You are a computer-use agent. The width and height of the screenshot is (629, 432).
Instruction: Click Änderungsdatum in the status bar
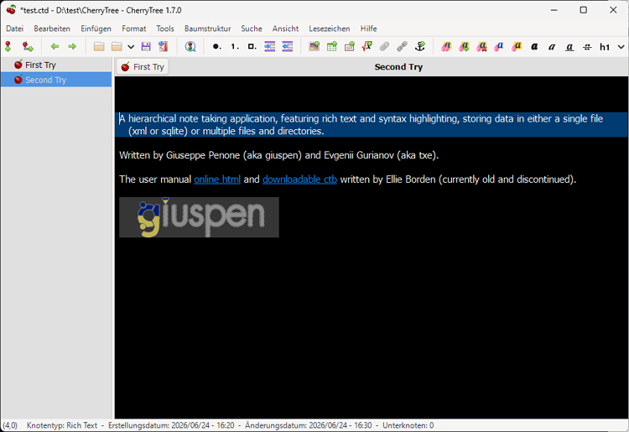(x=309, y=425)
